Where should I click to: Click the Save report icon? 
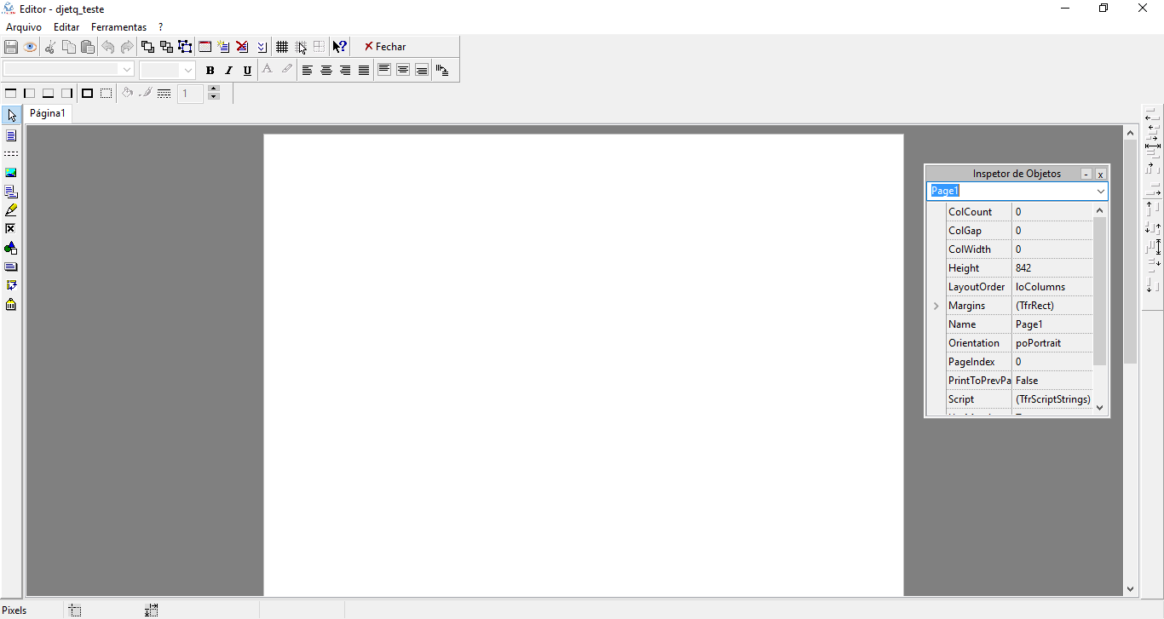pyautogui.click(x=11, y=47)
